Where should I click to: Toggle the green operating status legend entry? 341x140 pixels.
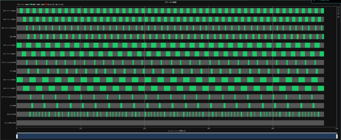(38, 4)
